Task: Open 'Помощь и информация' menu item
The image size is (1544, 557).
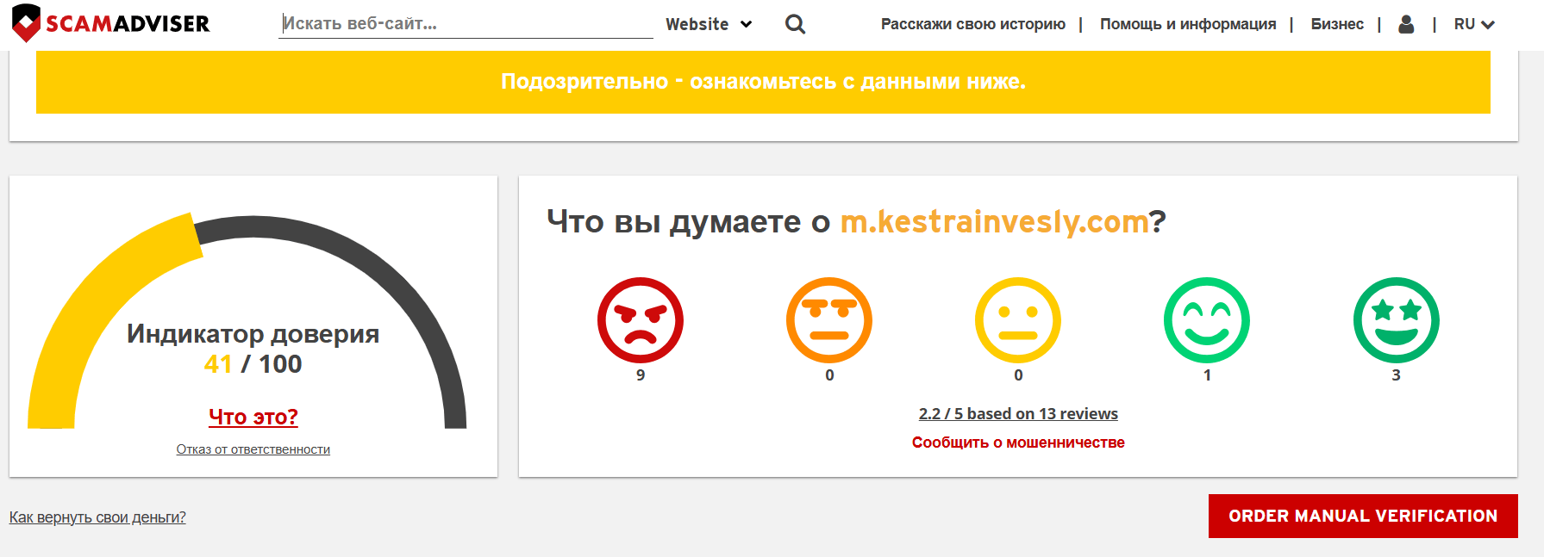Action: coord(1188,24)
